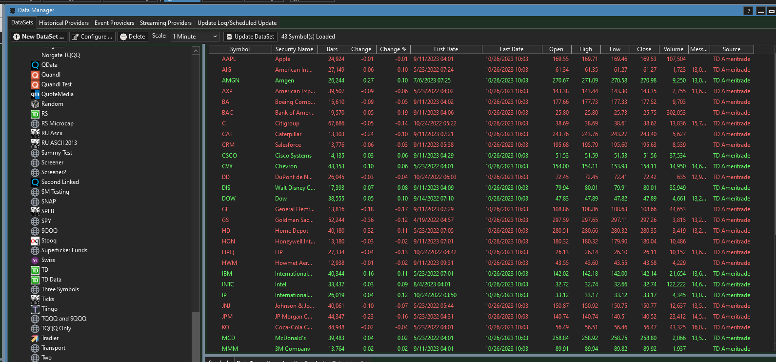
Task: Delete the selected DataSet
Action: (x=133, y=37)
